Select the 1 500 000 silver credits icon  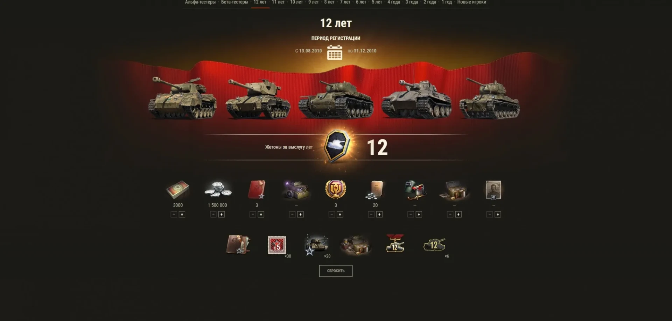click(217, 190)
